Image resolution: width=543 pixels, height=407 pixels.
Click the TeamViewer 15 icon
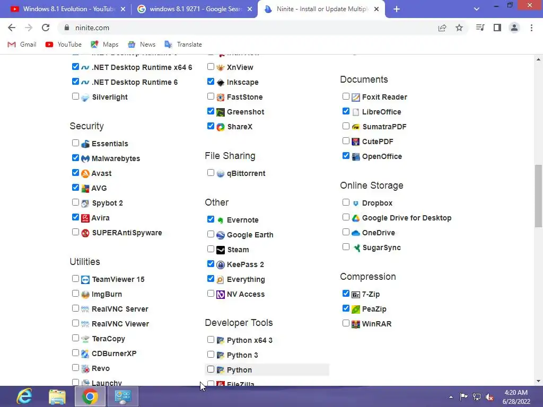(x=85, y=279)
